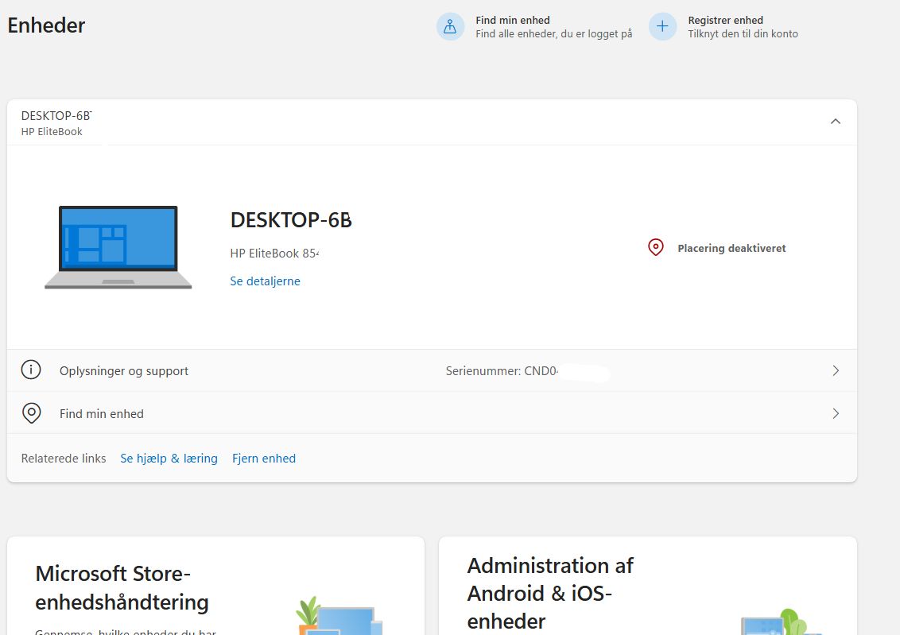This screenshot has height=635, width=900.
Task: Click the Administration af Android & iOS-enheder heading
Action: (550, 593)
